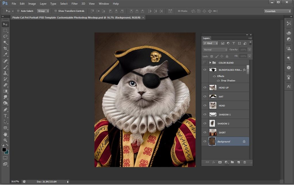Image resolution: width=294 pixels, height=185 pixels.
Task: Toggle visibility of the SHIRT layer
Action: [205, 133]
